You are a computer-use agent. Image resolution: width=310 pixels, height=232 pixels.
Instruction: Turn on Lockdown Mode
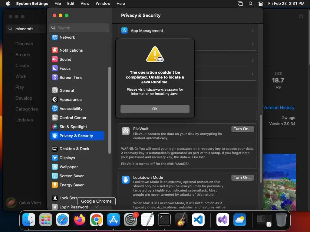coord(242,178)
